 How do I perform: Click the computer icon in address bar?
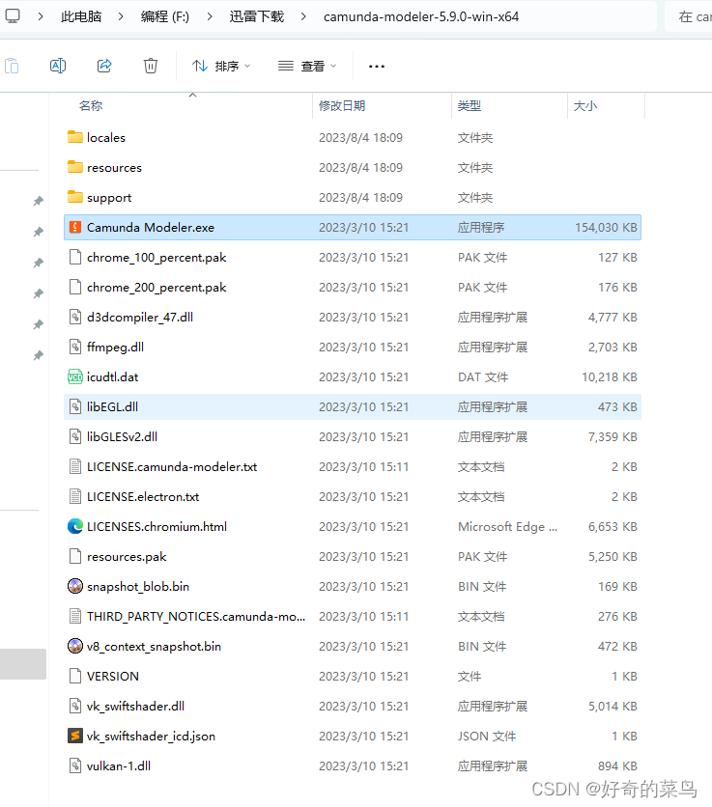pos(13,16)
